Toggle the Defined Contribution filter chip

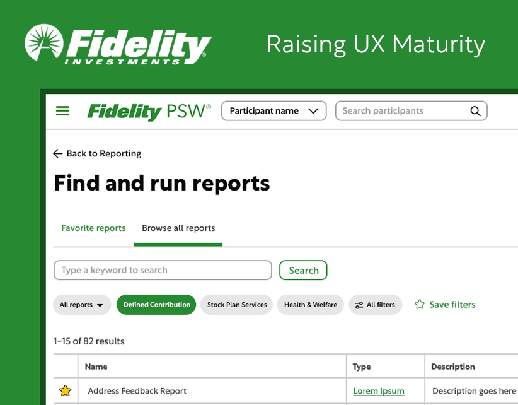[156, 305]
